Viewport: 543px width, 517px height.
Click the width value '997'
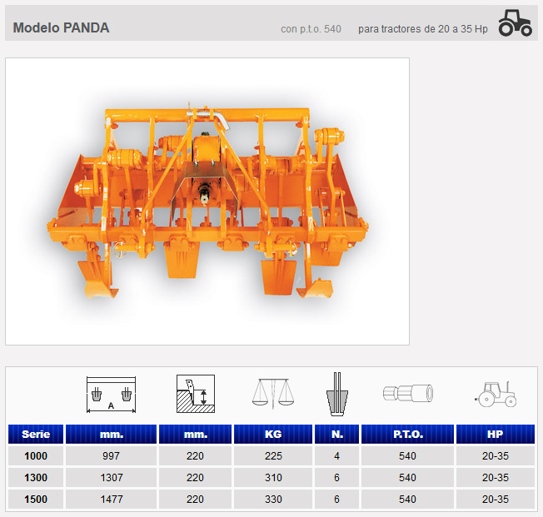(x=111, y=455)
